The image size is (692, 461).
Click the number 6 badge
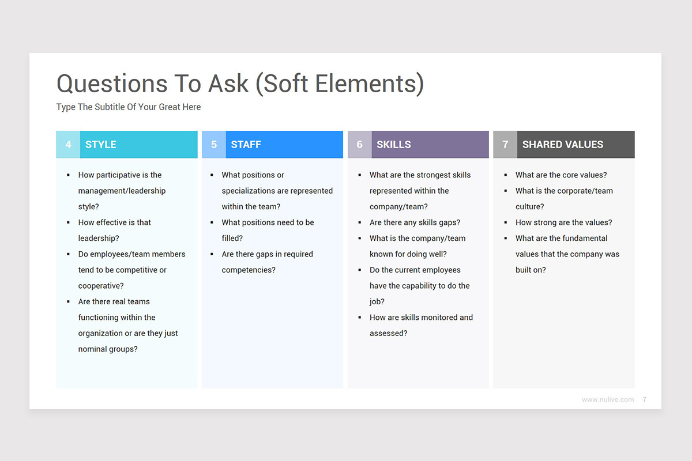[360, 145]
